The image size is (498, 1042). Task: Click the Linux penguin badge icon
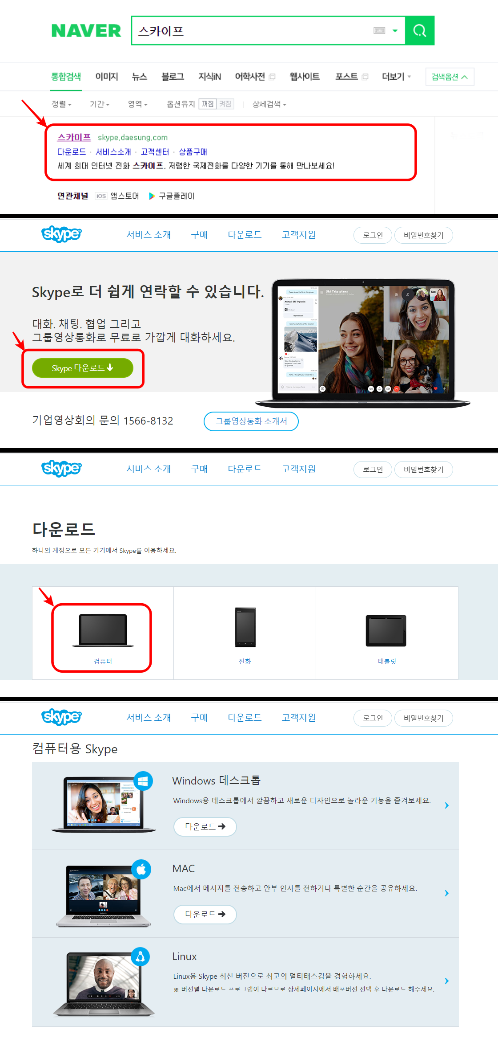pos(141,956)
